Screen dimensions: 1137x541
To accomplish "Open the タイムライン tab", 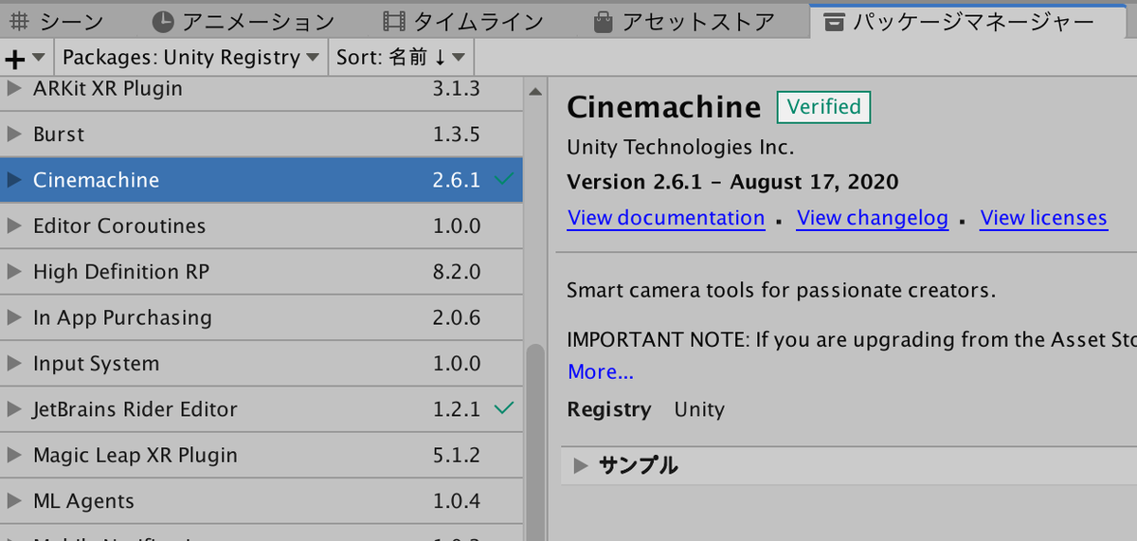I will (x=463, y=20).
